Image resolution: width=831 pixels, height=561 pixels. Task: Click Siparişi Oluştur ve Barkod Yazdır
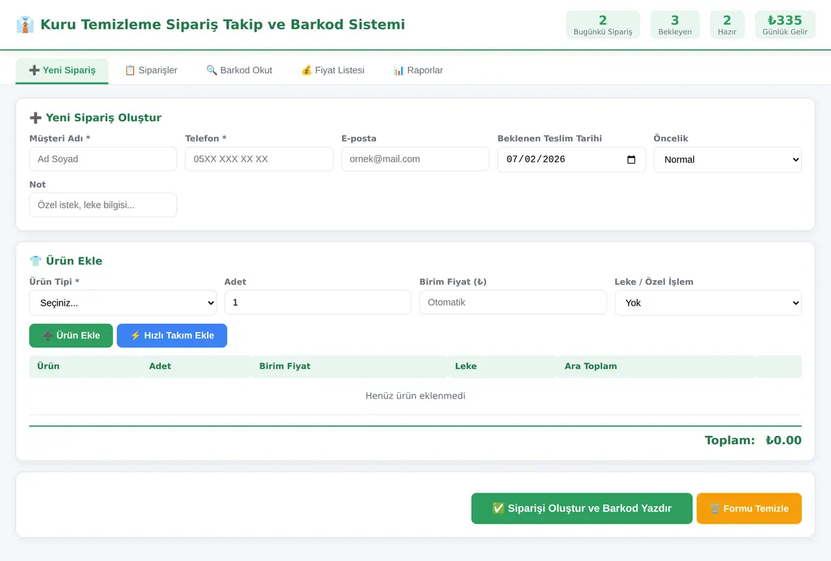(x=582, y=508)
